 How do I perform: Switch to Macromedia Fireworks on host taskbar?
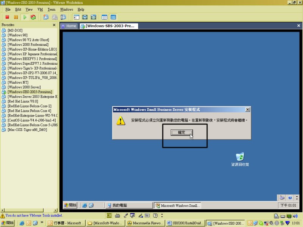pyautogui.click(x=145, y=223)
